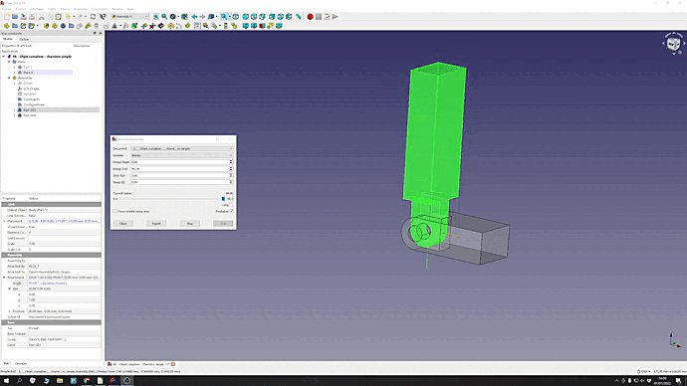The height and width of the screenshot is (386, 687).
Task: Select Configurations in the model tree
Action: click(34, 104)
